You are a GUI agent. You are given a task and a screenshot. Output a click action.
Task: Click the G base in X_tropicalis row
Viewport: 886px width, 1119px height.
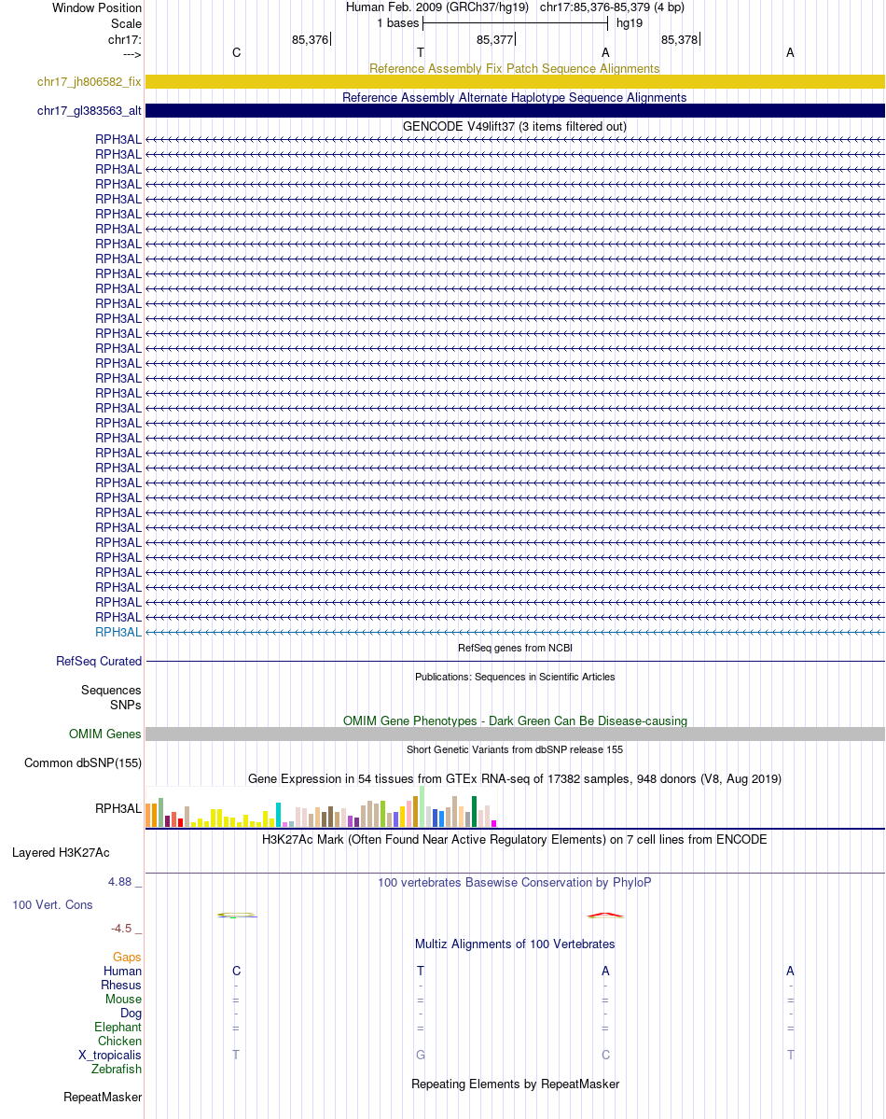[x=421, y=1055]
